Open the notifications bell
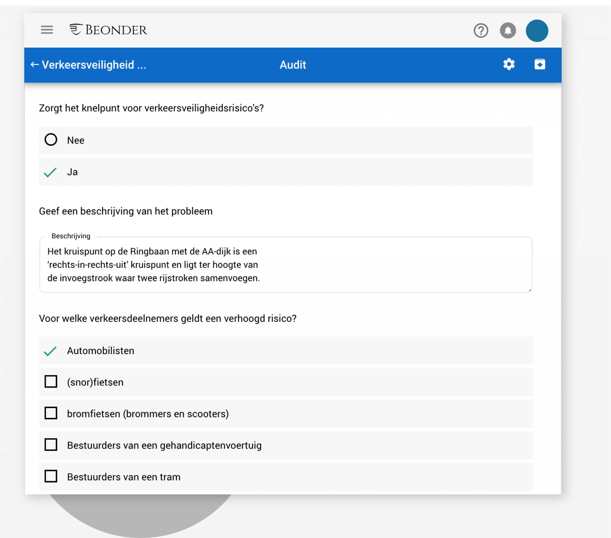The height and width of the screenshot is (538, 611). (x=508, y=31)
